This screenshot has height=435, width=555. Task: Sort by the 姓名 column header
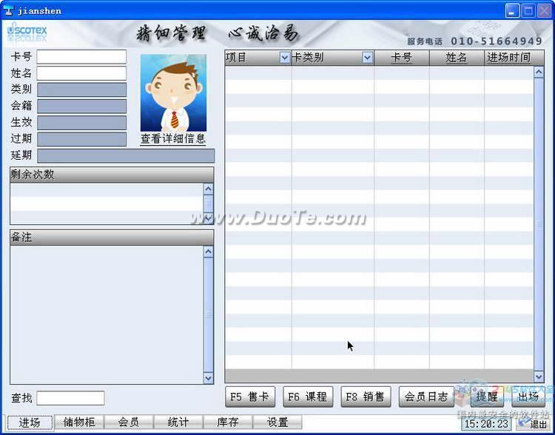[x=457, y=58]
